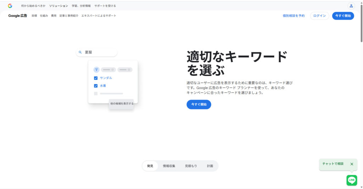Click 他の候補を表示する button
The height and width of the screenshot is (189, 363).
[x=122, y=104]
